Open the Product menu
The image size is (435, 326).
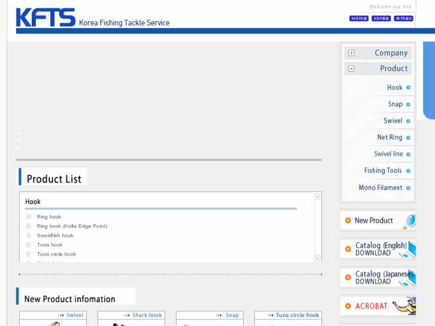pos(378,69)
